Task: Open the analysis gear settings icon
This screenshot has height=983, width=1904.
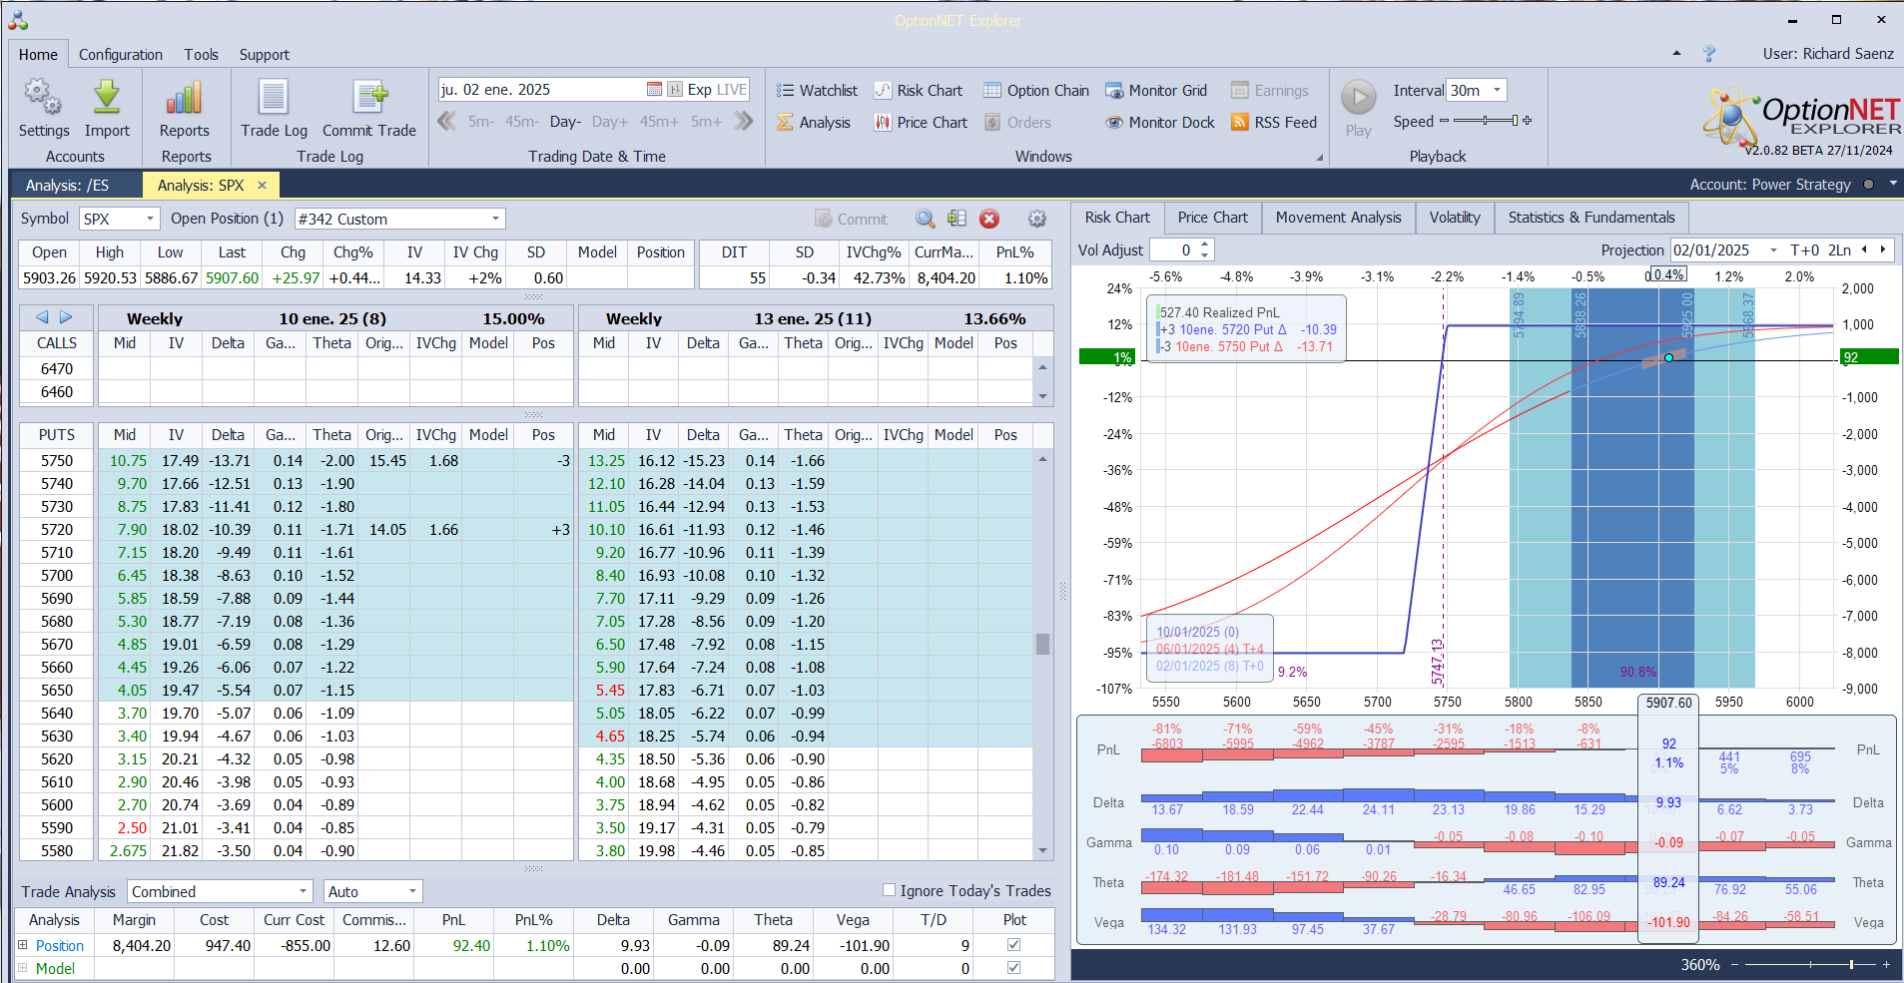Action: point(1036,219)
